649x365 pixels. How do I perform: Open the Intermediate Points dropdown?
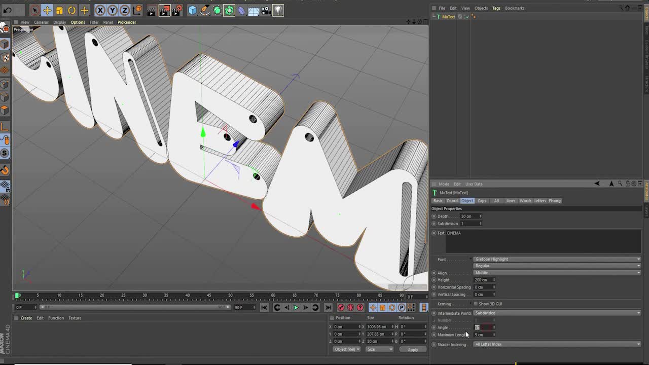click(x=557, y=313)
